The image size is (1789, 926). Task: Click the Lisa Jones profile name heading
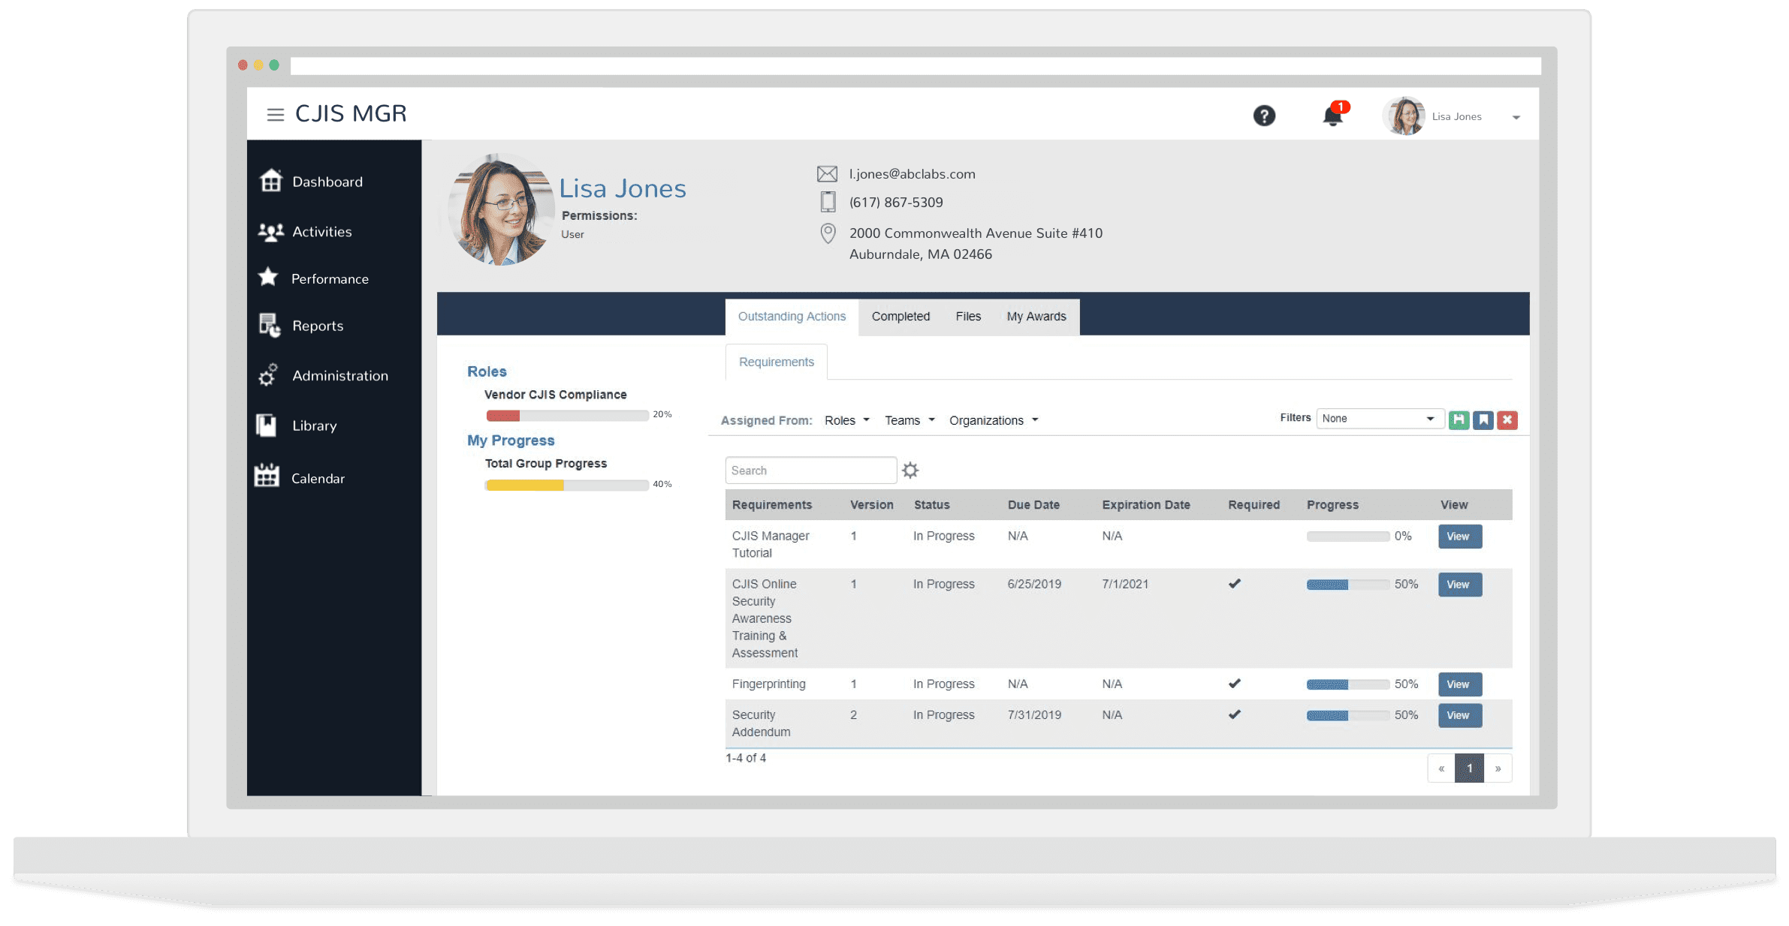(623, 188)
